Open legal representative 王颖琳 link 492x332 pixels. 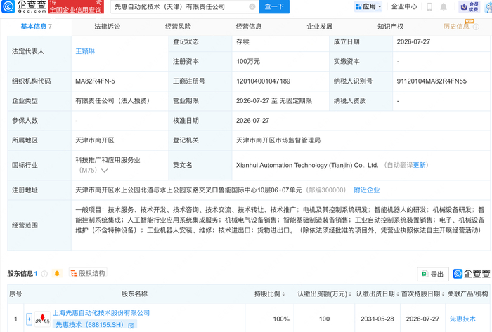coord(85,51)
